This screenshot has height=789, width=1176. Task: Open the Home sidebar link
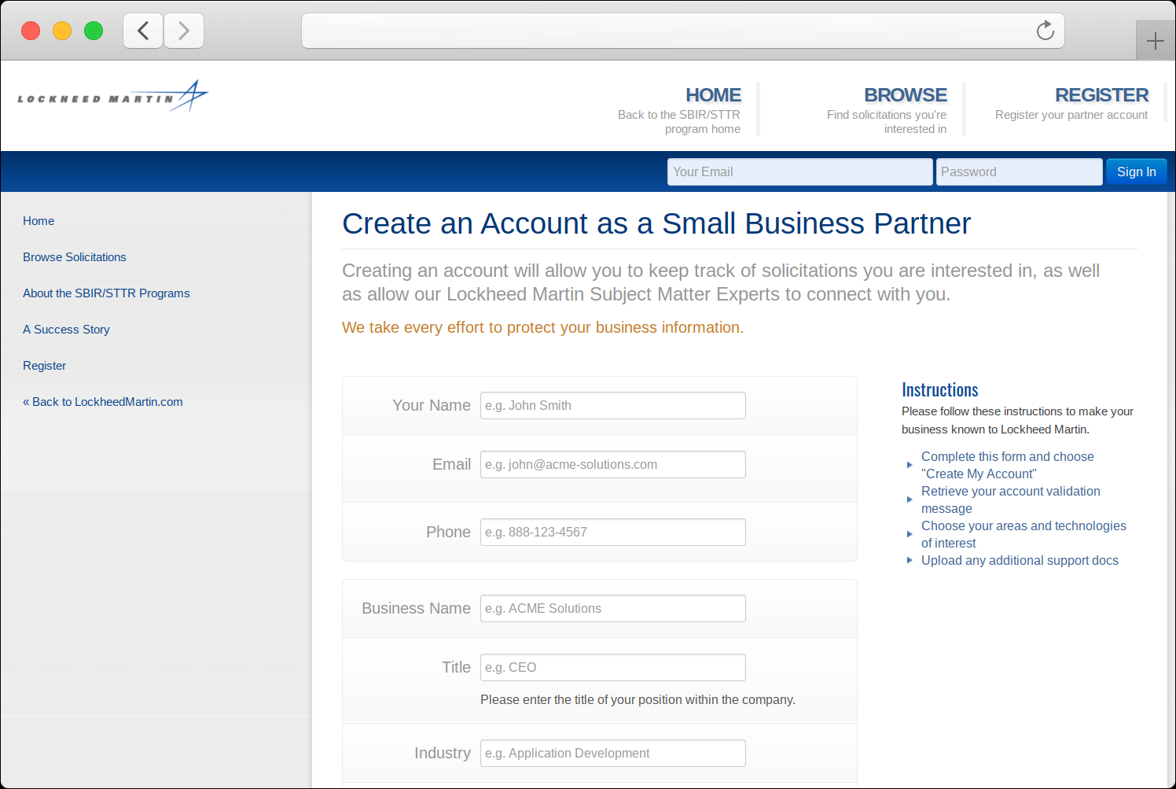[x=39, y=221]
